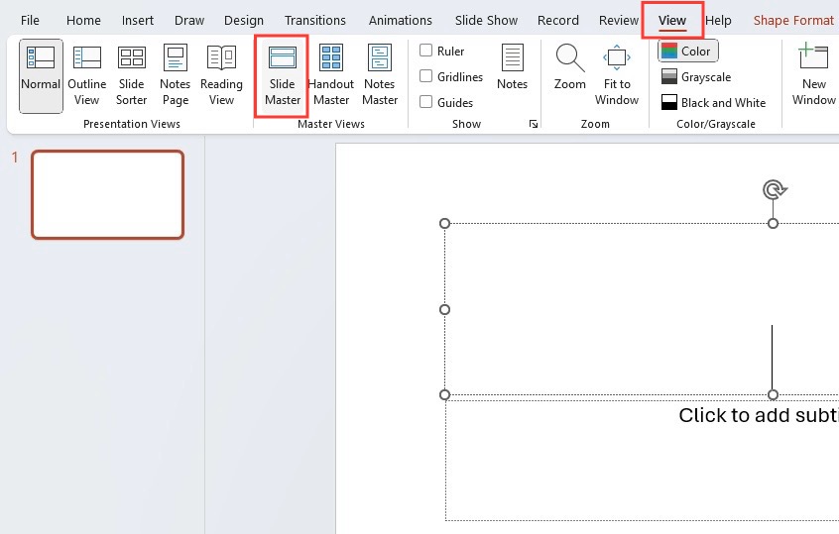
Task: Click the left-middle handle of title box
Action: (444, 309)
